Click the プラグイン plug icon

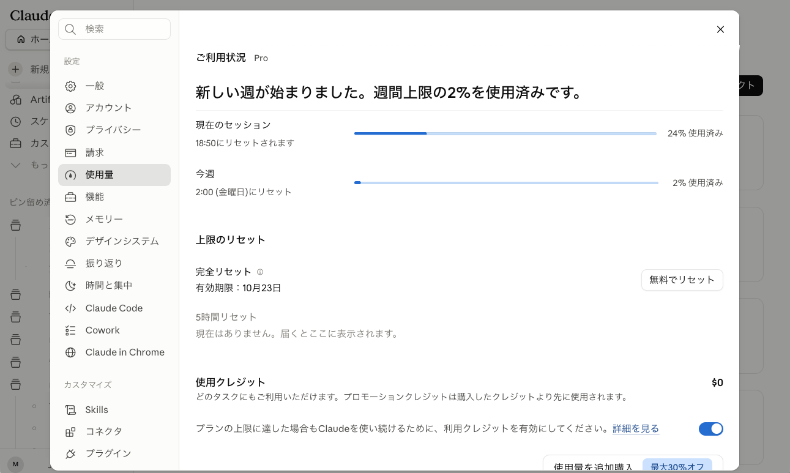pos(70,454)
